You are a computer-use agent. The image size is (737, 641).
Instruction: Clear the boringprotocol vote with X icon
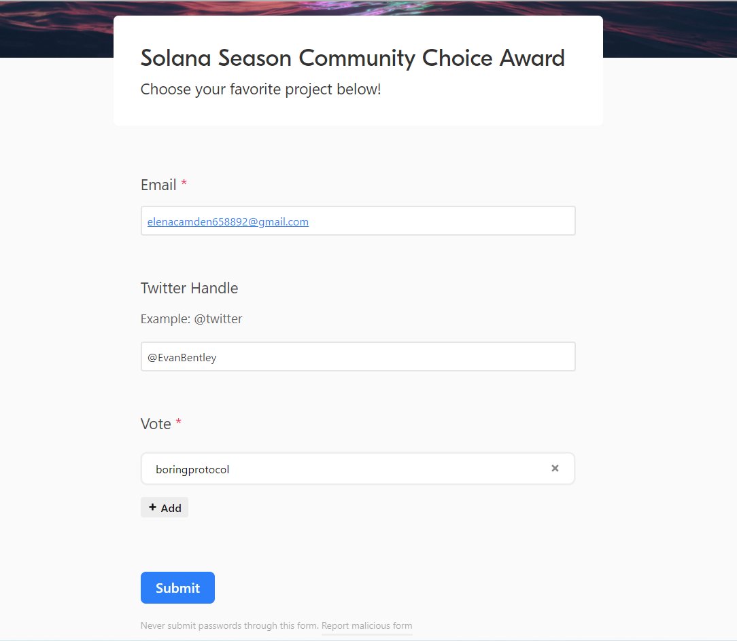click(555, 469)
